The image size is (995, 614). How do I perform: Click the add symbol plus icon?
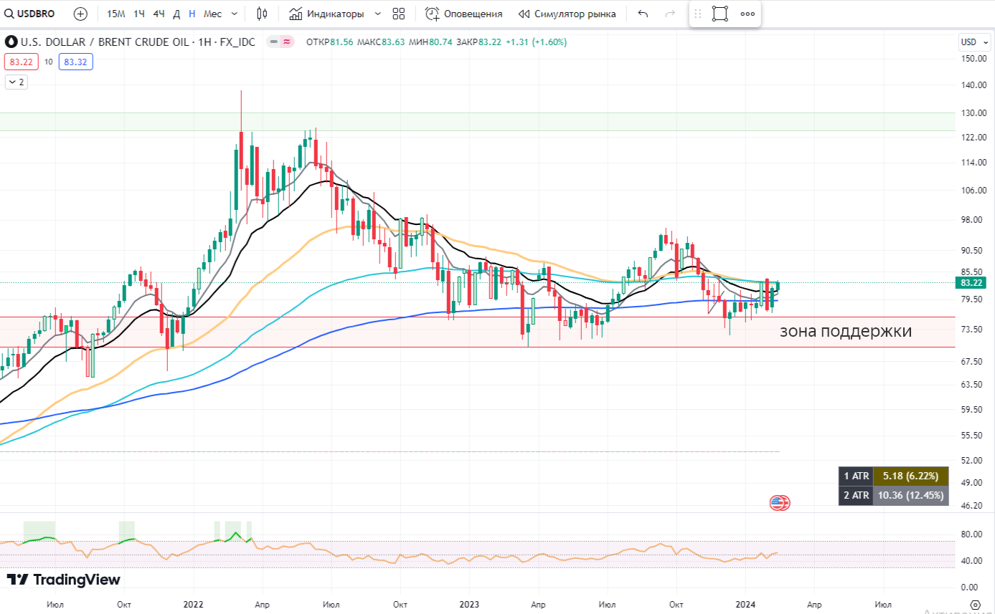80,14
